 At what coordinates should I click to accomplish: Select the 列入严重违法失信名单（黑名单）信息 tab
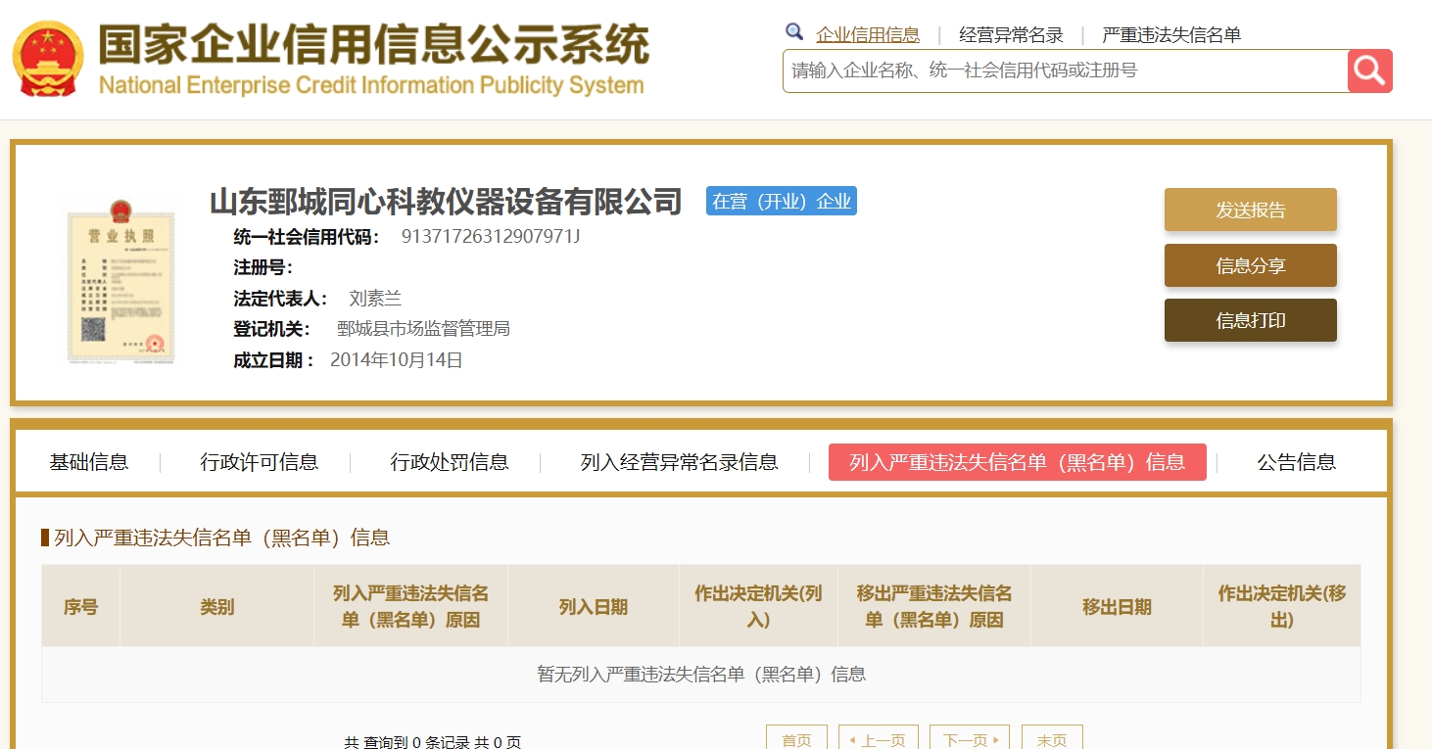(x=1018, y=462)
